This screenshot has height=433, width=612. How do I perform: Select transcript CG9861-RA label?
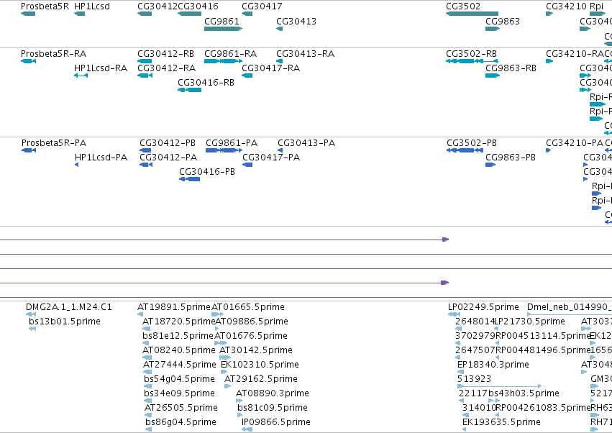pos(231,53)
